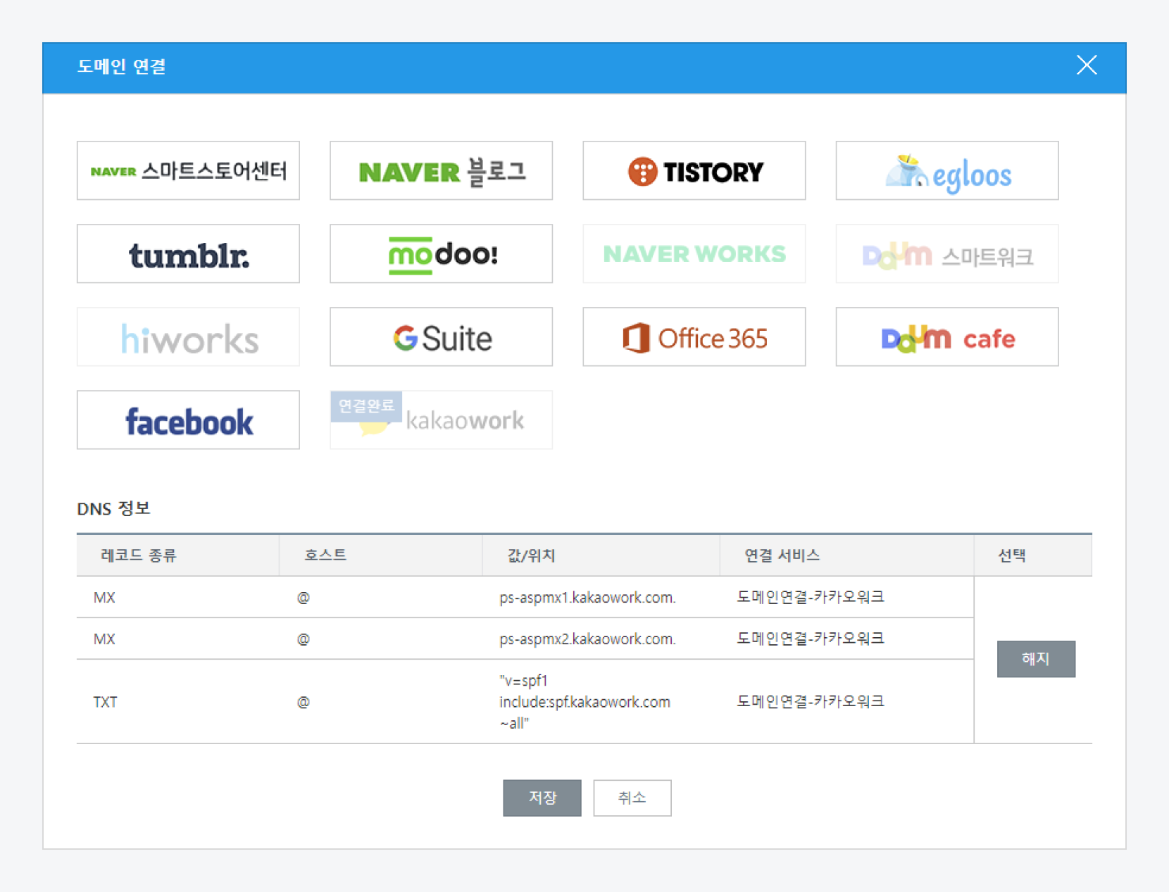Choose the NAVER 블로그 service tile
Viewport: 1169px width, 892px height.
click(441, 171)
